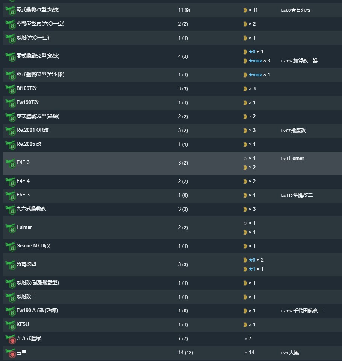
Task: Click the dive bomber icon beside 彗星
Action: (x=11, y=353)
